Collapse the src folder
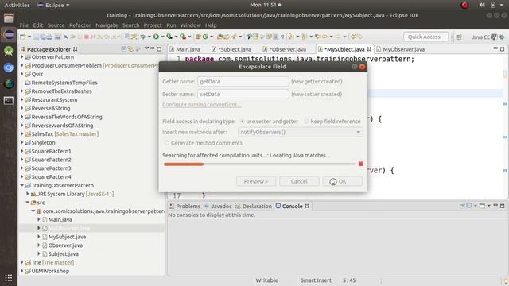 pyautogui.click(x=28, y=203)
